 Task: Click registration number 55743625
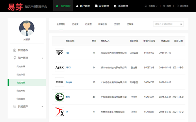point(149,97)
